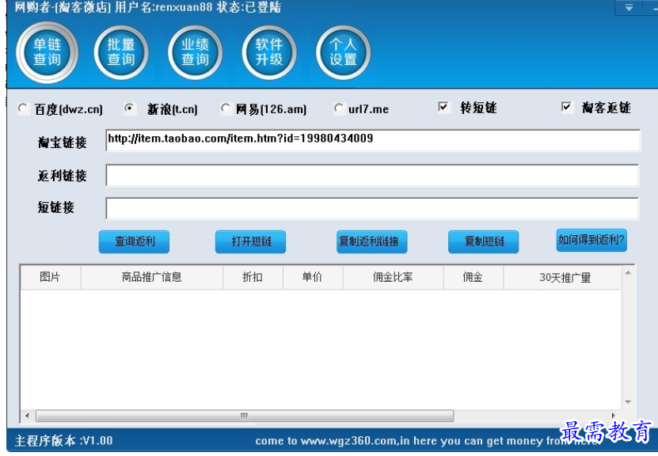The height and width of the screenshot is (456, 658).
Task: Click the 复制短链 button
Action: 484,241
